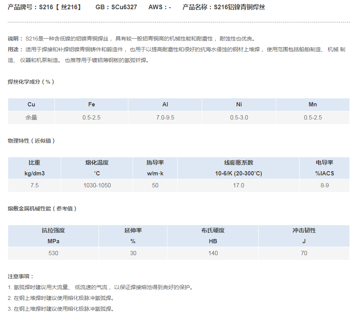Viewport: 351px width, 313px height.
Task: Click the 注意事项 heading
Action: (x=21, y=276)
